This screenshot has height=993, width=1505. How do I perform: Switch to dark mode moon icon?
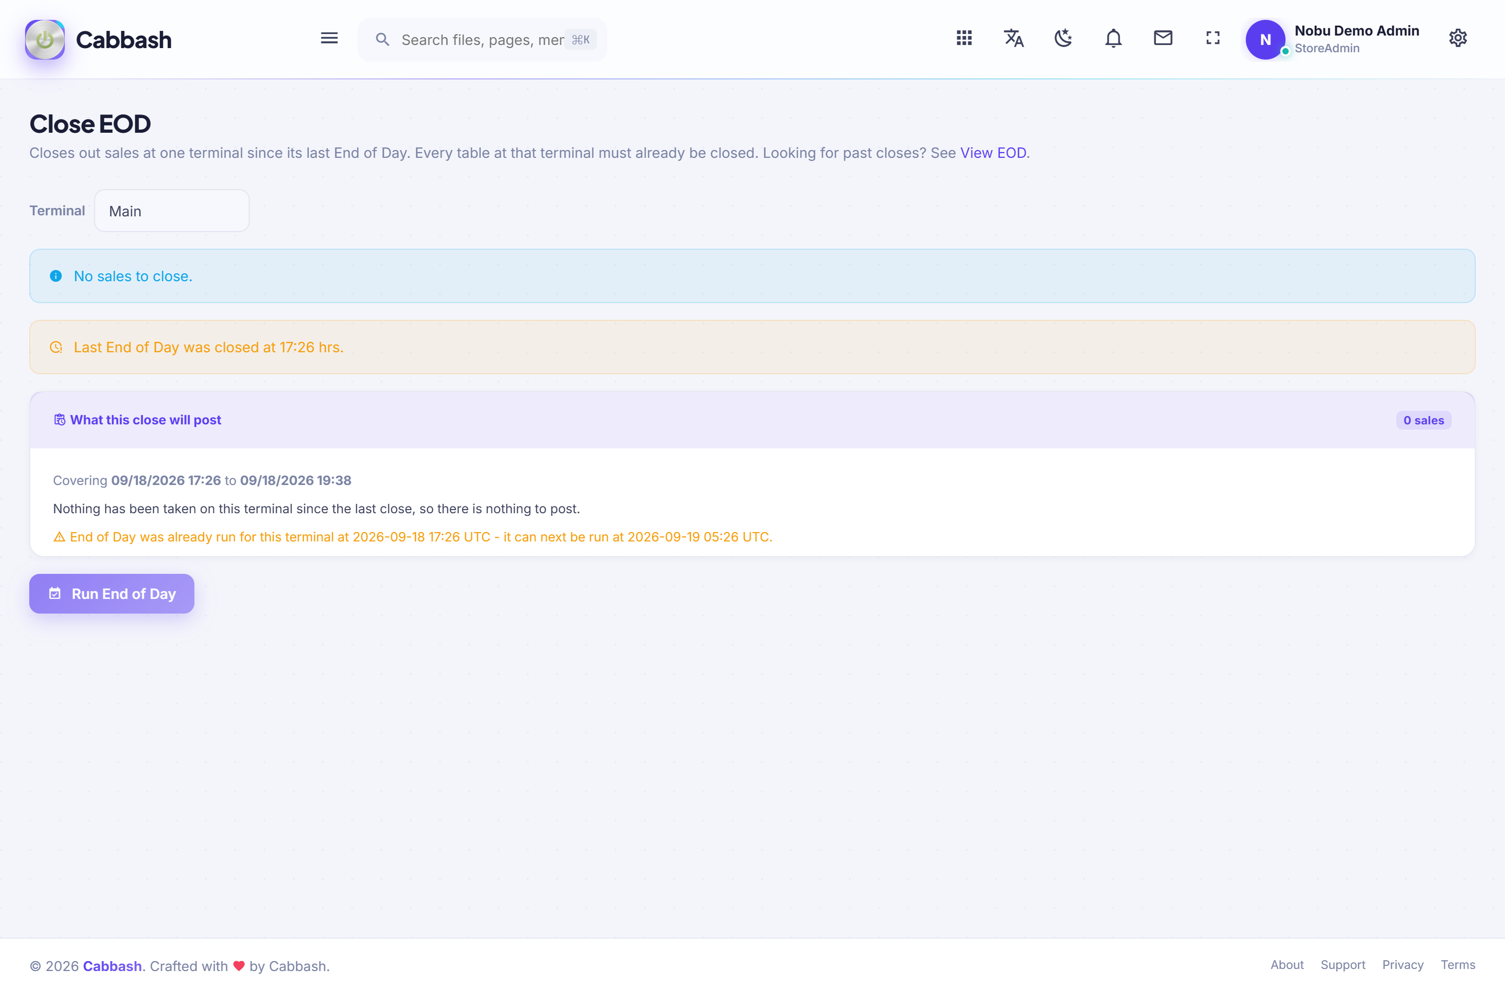[x=1063, y=38]
